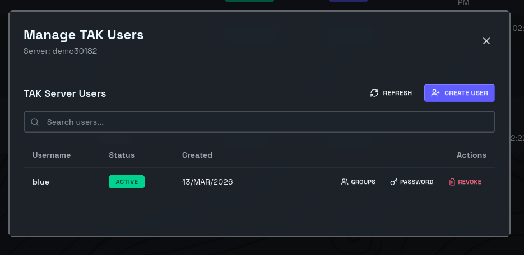Revoke user blue via REVOKE text
The width and height of the screenshot is (524, 255).
470,182
